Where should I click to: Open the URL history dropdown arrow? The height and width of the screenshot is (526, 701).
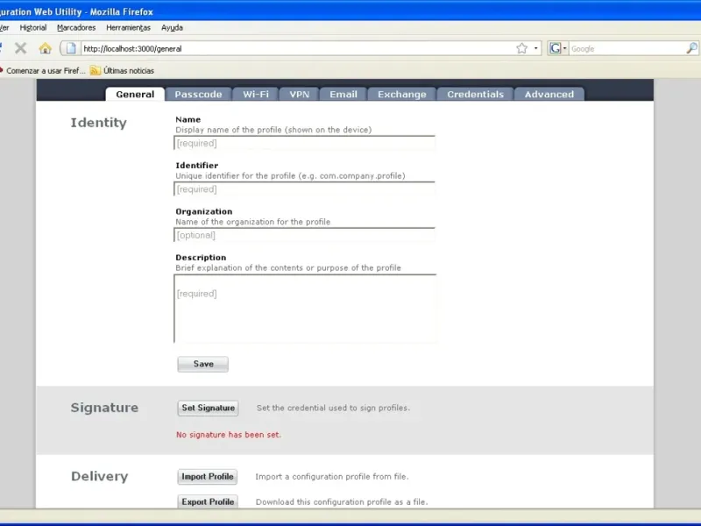click(535, 48)
